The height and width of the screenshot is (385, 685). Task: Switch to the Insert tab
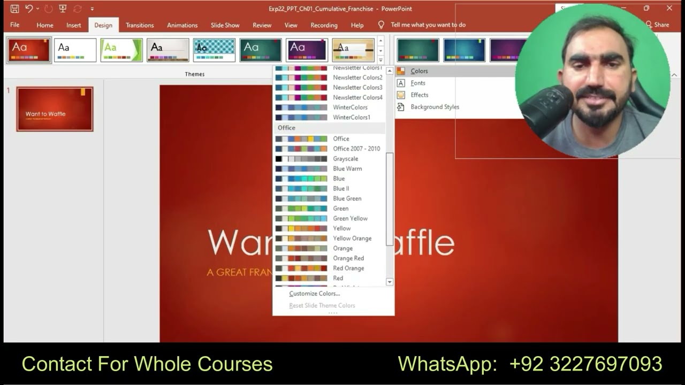[74, 25]
